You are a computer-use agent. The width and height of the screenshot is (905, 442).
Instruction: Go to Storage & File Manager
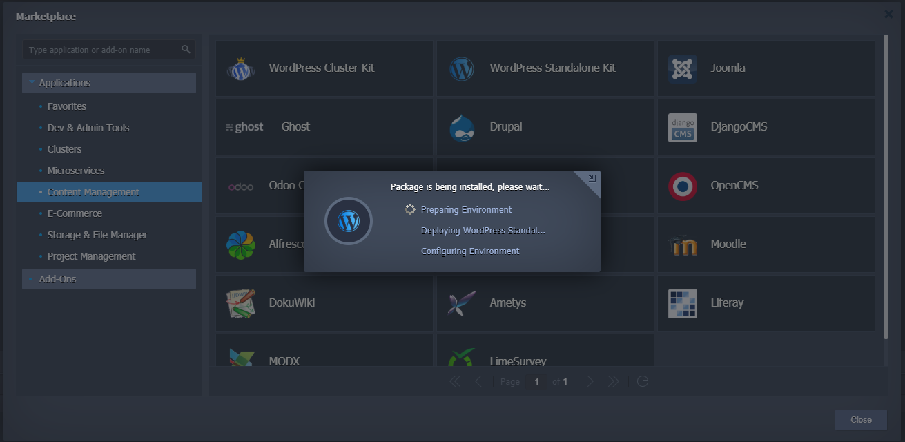click(x=97, y=235)
